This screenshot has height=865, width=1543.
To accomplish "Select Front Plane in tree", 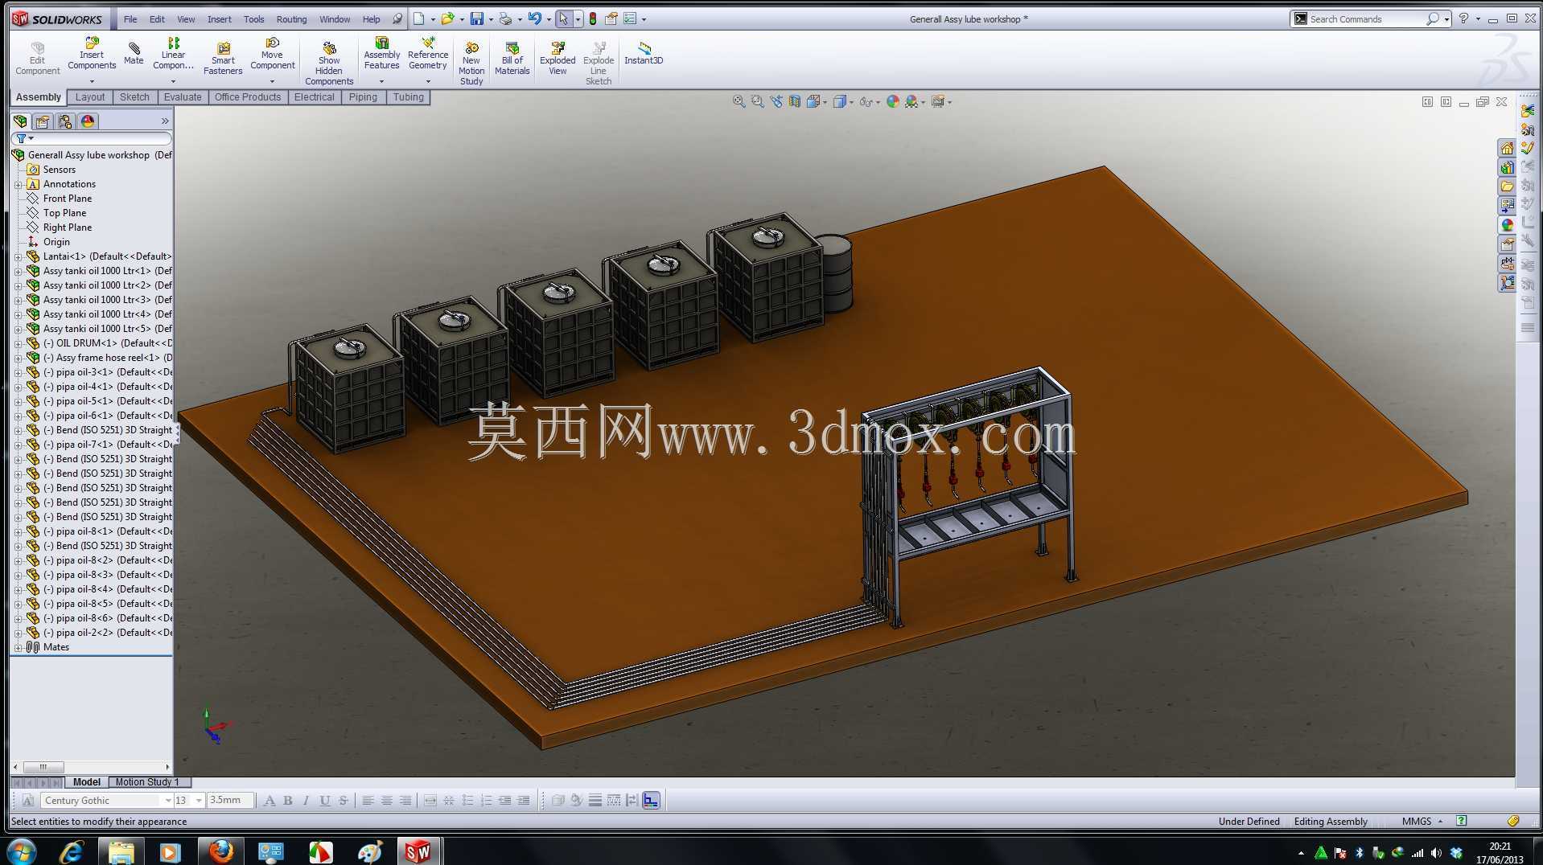I will [x=68, y=199].
